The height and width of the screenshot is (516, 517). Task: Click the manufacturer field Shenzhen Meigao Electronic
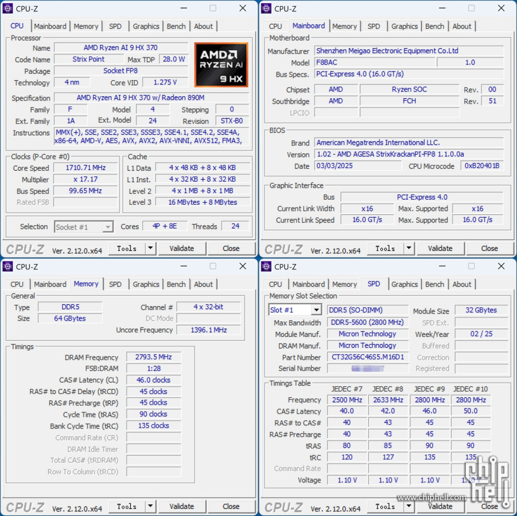pyautogui.click(x=409, y=51)
